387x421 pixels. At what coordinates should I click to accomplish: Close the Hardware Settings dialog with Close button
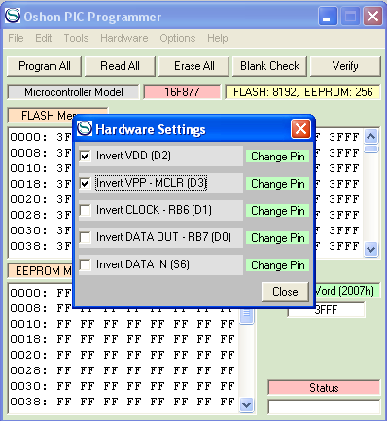(285, 292)
